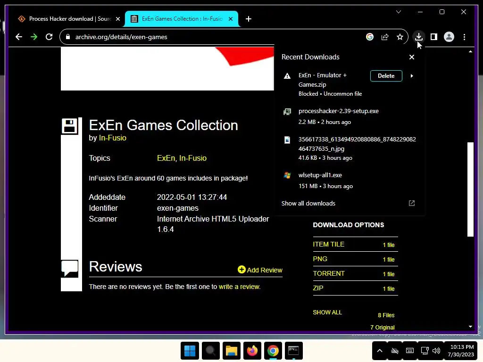Click scrollbar up arrow
The image size is (483, 362).
click(x=470, y=51)
